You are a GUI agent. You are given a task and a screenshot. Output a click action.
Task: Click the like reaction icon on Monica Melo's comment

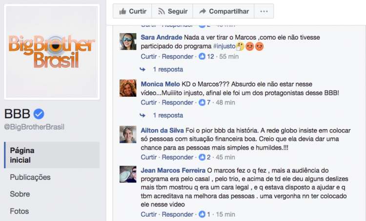tap(202, 102)
